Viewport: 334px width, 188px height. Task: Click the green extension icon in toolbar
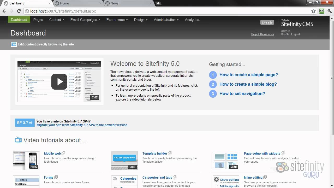click(x=322, y=11)
